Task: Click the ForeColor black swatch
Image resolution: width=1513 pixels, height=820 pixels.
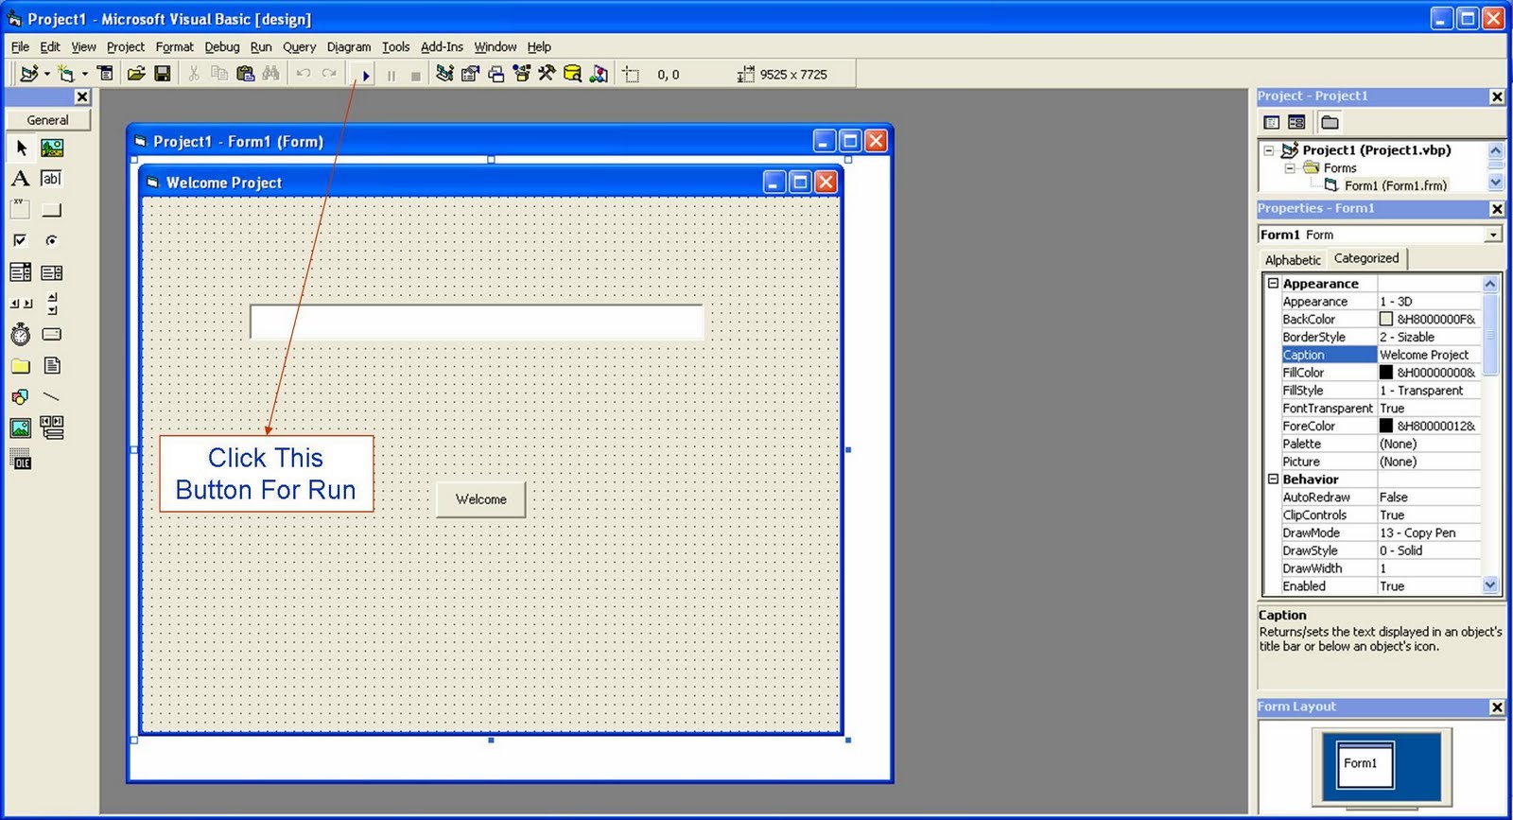Action: 1386,427
